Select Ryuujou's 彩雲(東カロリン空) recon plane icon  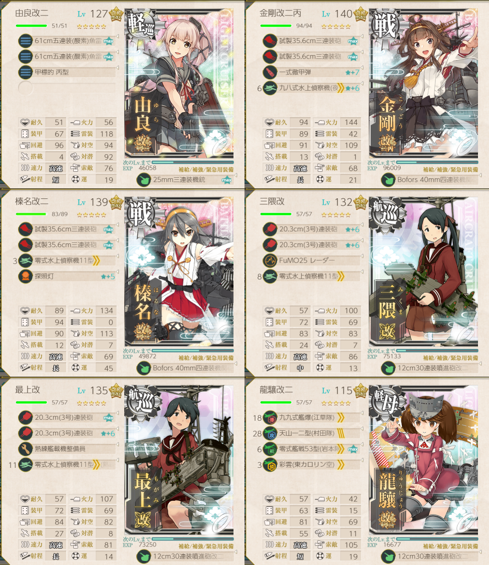270,464
